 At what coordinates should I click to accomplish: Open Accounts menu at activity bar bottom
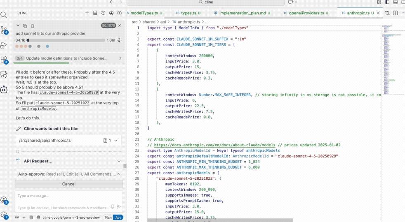pos(4,200)
